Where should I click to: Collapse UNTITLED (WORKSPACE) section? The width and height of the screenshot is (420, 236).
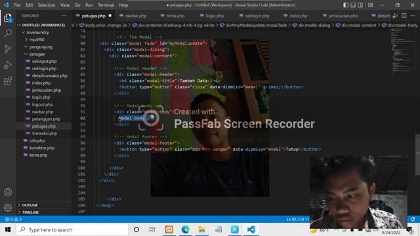43,25
